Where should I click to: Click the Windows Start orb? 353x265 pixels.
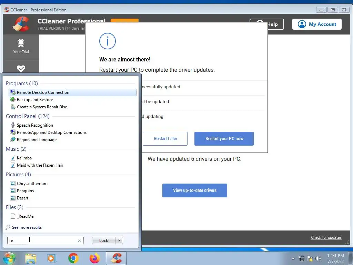click(9, 258)
